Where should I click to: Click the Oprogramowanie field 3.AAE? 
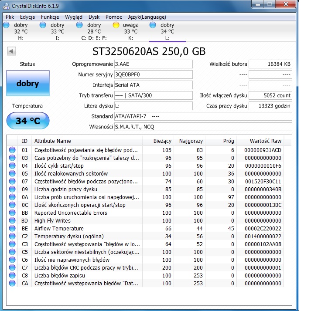pos(154,64)
